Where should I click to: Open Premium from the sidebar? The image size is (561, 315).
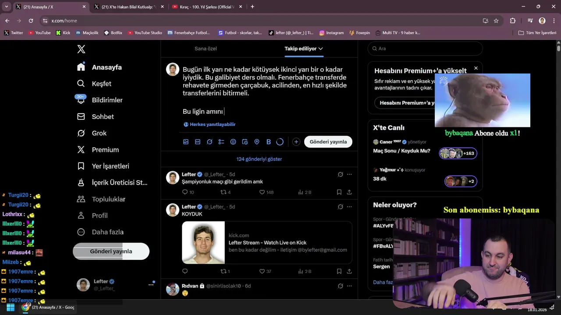point(98,150)
